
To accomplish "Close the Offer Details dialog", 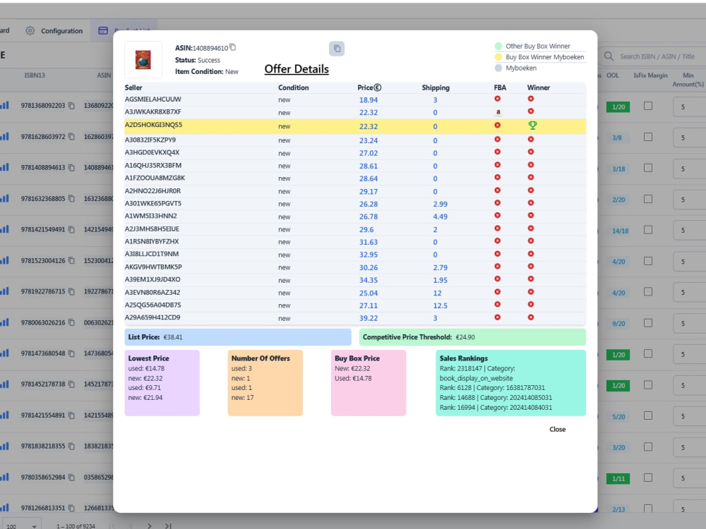I will pyautogui.click(x=558, y=429).
